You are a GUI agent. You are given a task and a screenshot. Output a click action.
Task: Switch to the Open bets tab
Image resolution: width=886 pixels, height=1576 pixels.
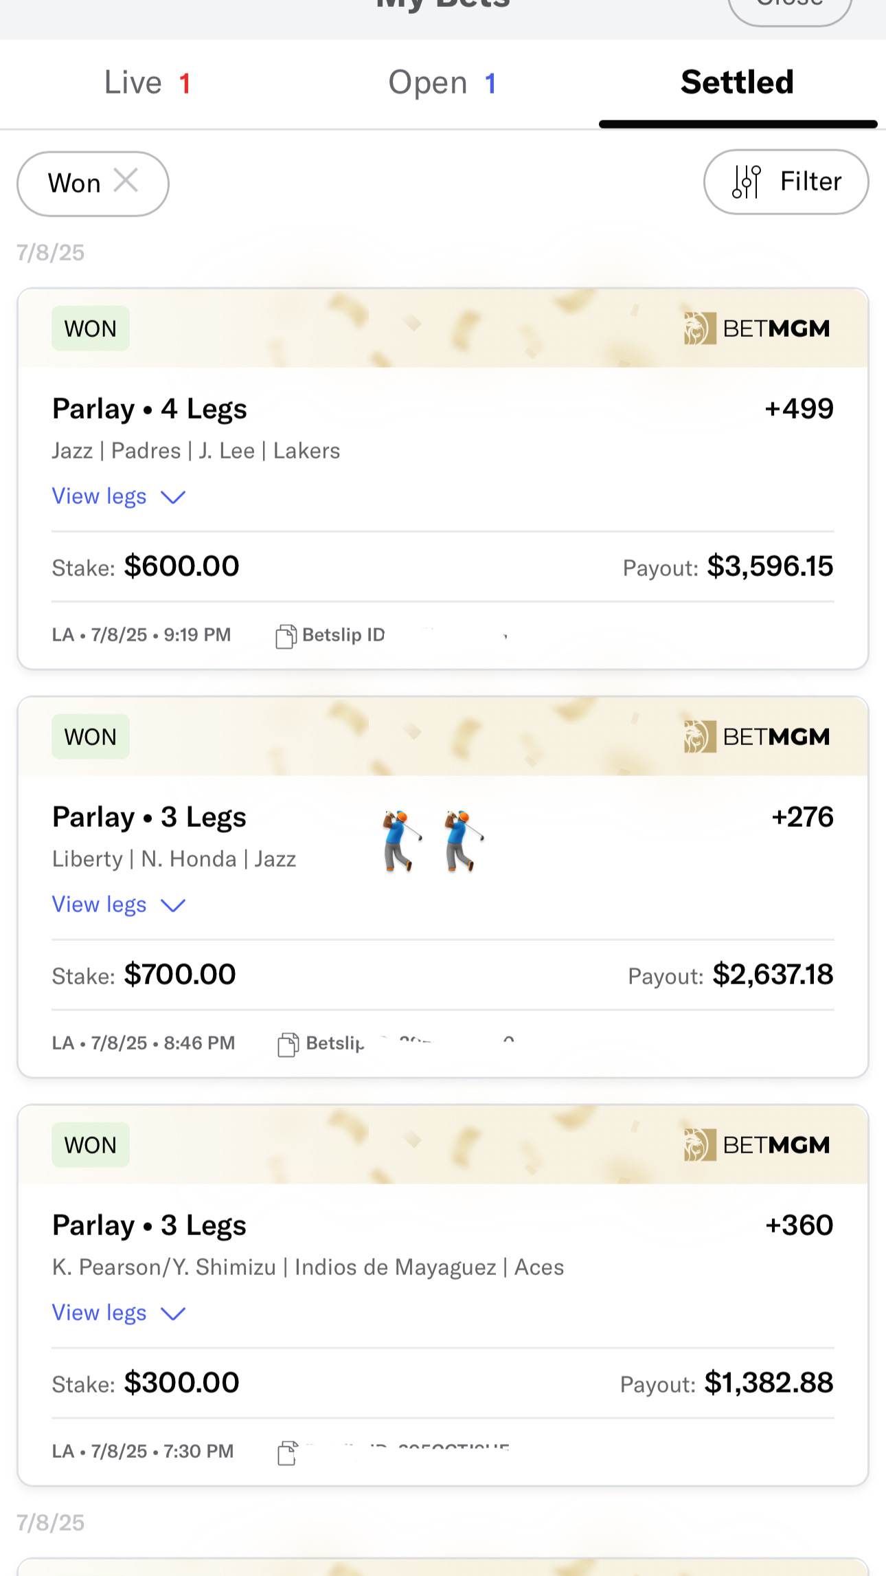coord(442,83)
